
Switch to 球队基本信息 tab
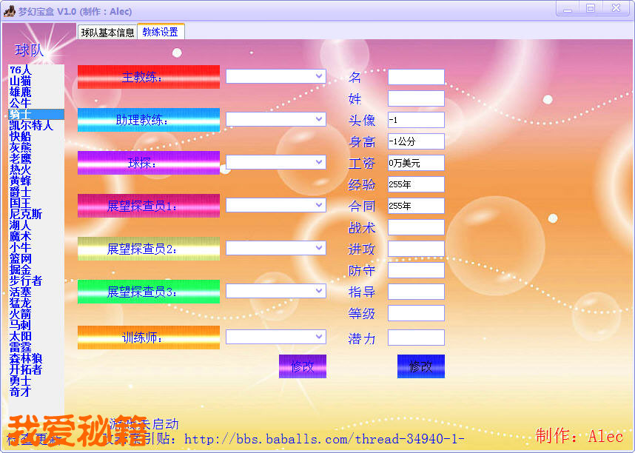point(107,32)
